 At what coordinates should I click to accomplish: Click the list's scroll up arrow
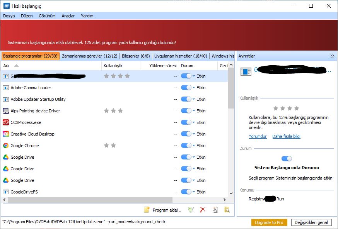pos(231,64)
